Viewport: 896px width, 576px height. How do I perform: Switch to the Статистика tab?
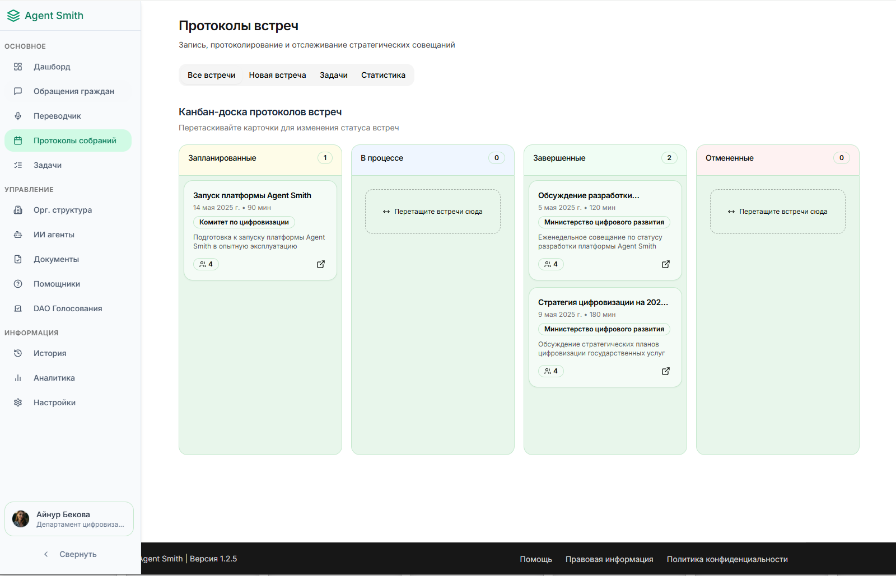[x=383, y=75]
